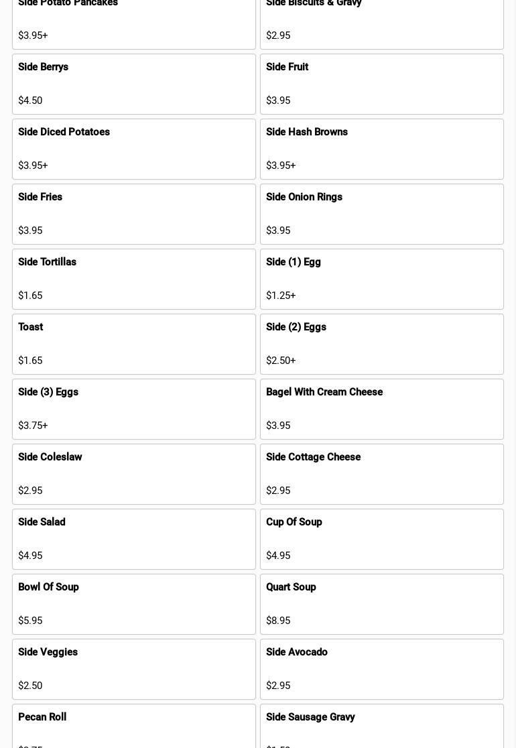Viewport: 516px width, 748px height.
Task: Choose Bagel With Cream Cheese
Action: point(381,409)
